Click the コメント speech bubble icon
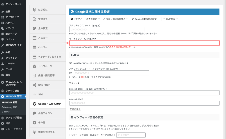This screenshot has width=226, height=139. (x=3, y=40)
